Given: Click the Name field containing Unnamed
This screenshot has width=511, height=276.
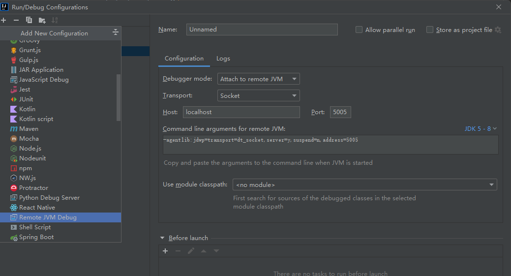Looking at the screenshot, I should pyautogui.click(x=262, y=30).
